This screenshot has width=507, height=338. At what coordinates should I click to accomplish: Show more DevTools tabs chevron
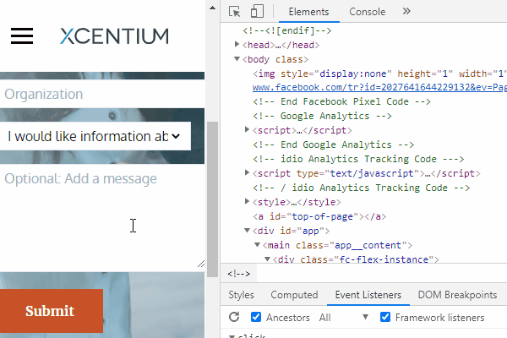click(x=406, y=11)
